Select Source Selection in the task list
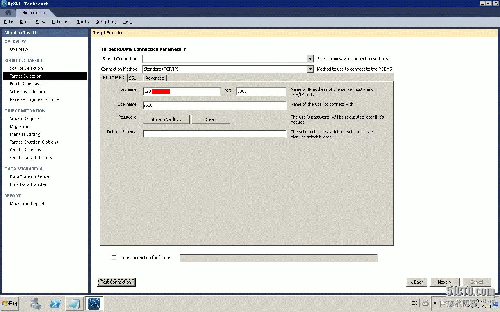Screen dimensions: 500x312 coord(26,68)
